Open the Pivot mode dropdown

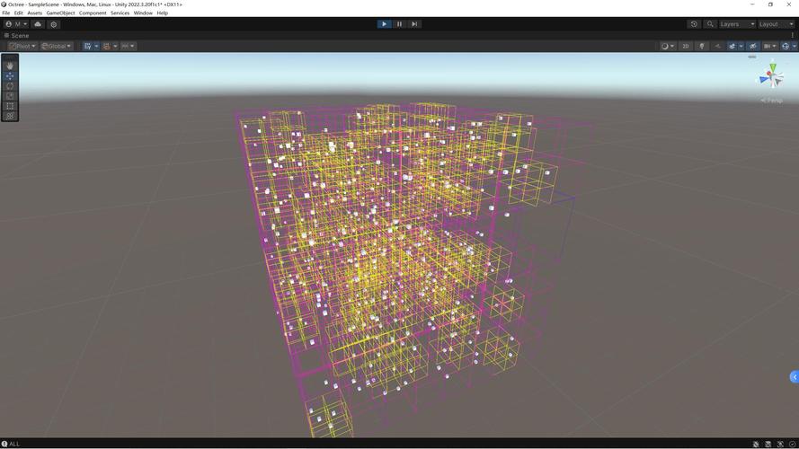point(23,46)
